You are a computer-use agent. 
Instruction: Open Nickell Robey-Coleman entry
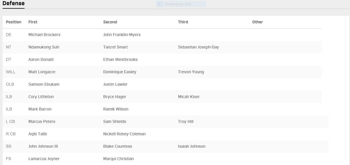(124, 134)
